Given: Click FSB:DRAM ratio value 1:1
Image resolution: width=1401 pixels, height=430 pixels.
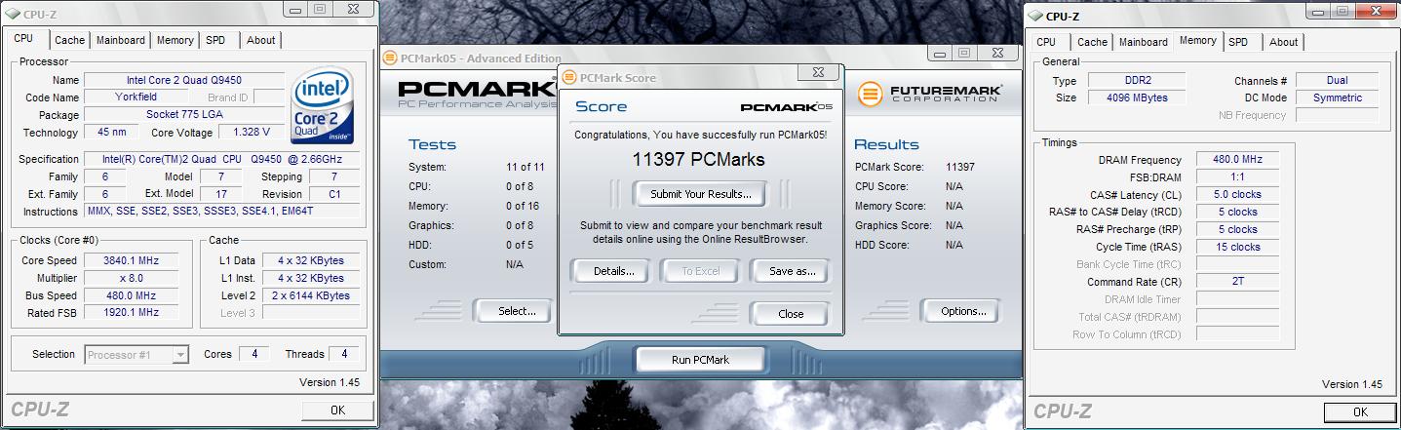Looking at the screenshot, I should tap(1237, 176).
